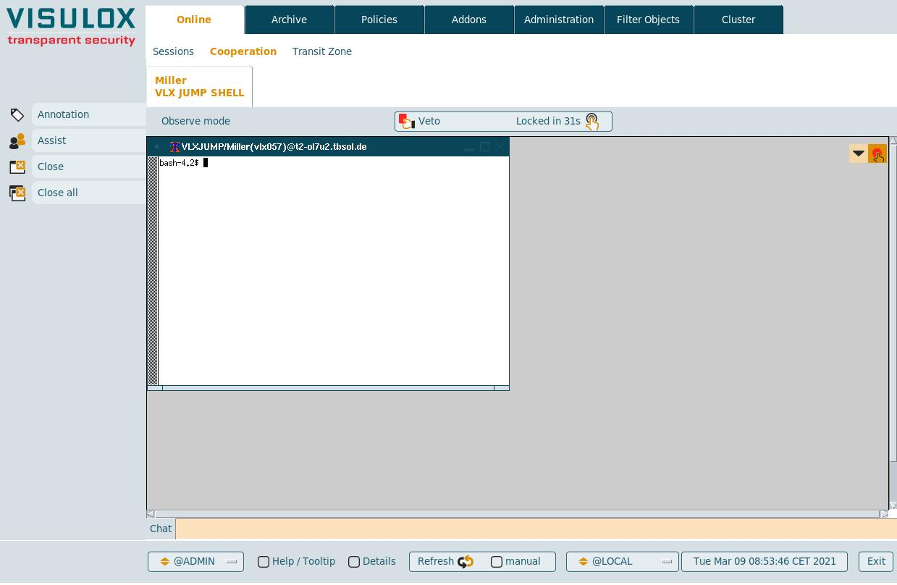Screen dimensions: 897x585
Task: Click the lock countdown hand icon
Action: (x=591, y=122)
